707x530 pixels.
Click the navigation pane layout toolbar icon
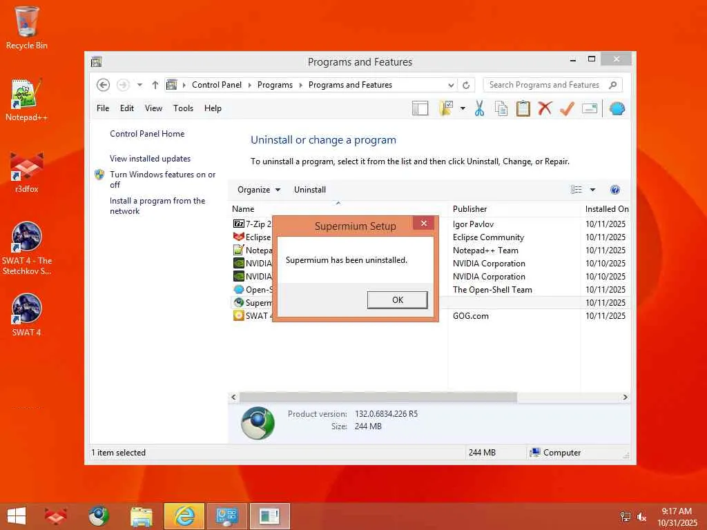(420, 108)
